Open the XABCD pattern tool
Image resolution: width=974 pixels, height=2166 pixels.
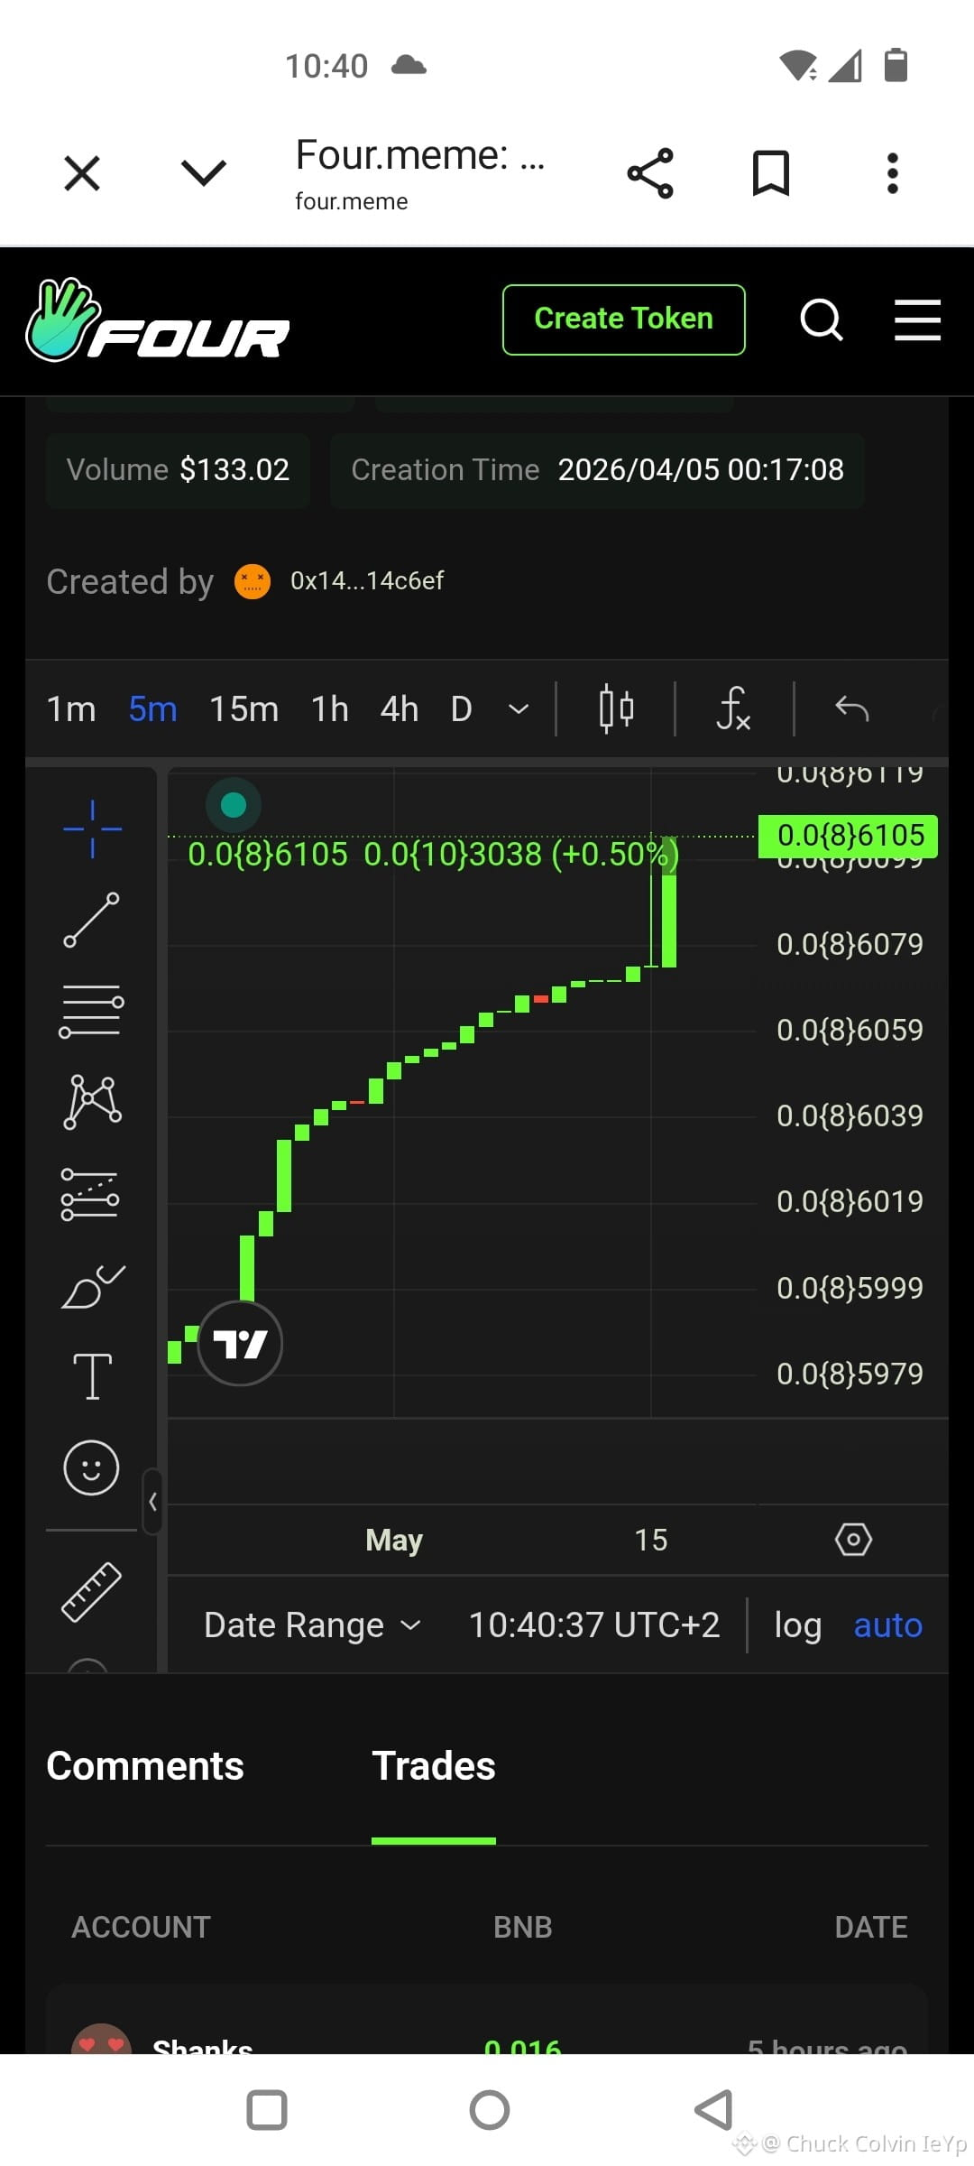point(92,1102)
